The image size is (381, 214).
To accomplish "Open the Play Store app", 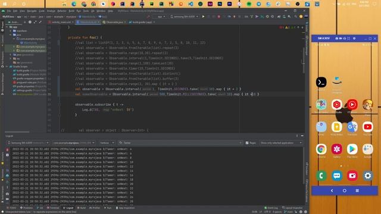I will tap(352, 149).
